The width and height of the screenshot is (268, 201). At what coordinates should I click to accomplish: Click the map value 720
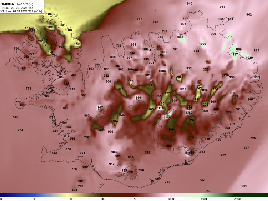pos(155,22)
